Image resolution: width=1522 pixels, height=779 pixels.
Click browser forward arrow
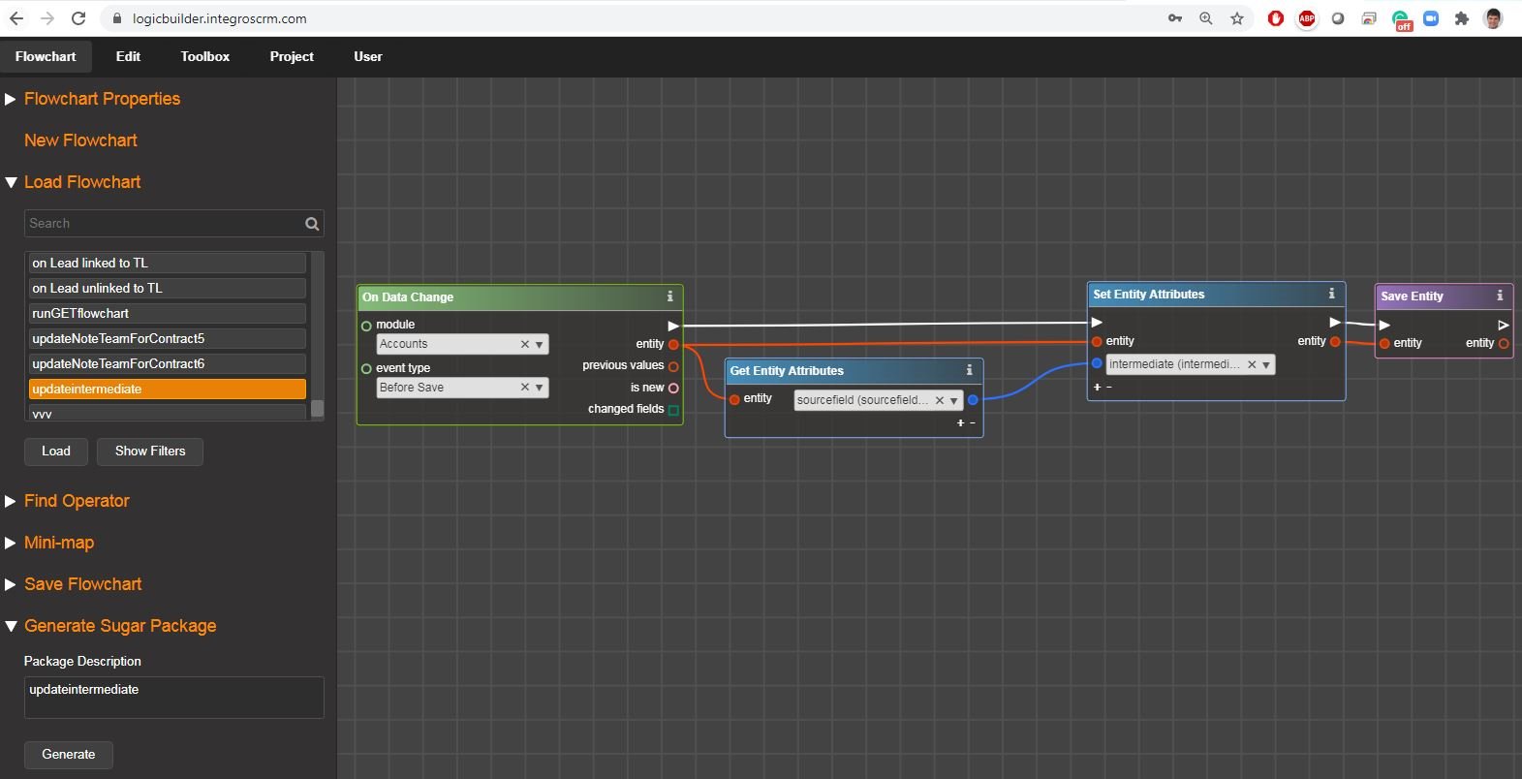click(x=47, y=18)
